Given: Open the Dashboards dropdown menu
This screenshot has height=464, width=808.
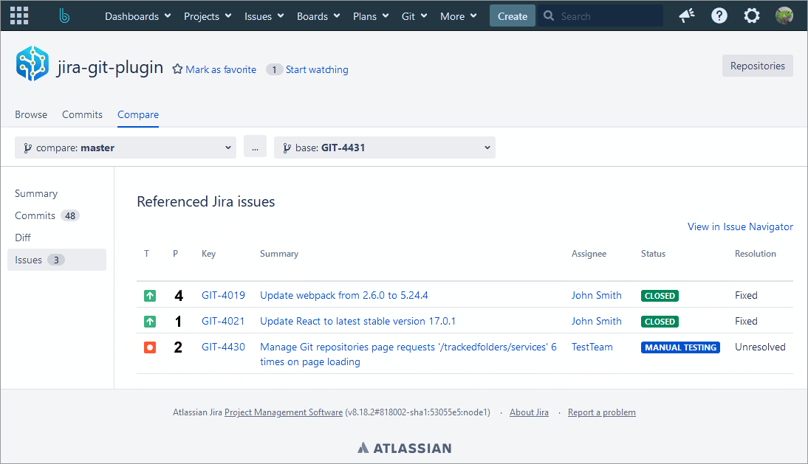Looking at the screenshot, I should (137, 16).
